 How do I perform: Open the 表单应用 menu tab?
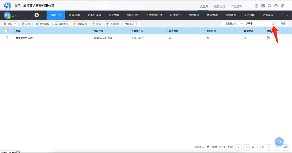point(74,15)
